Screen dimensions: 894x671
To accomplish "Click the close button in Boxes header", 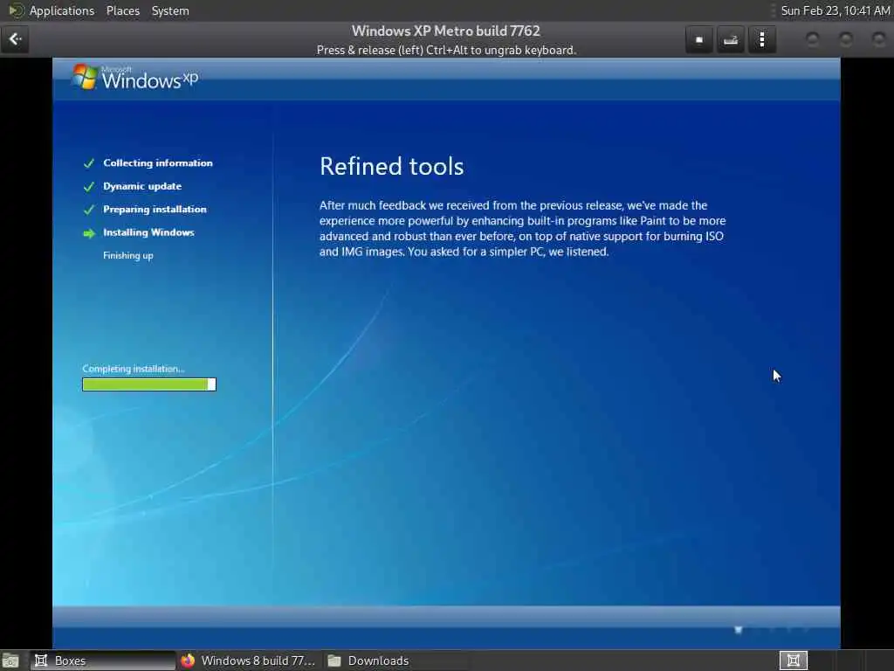I will click(x=878, y=39).
